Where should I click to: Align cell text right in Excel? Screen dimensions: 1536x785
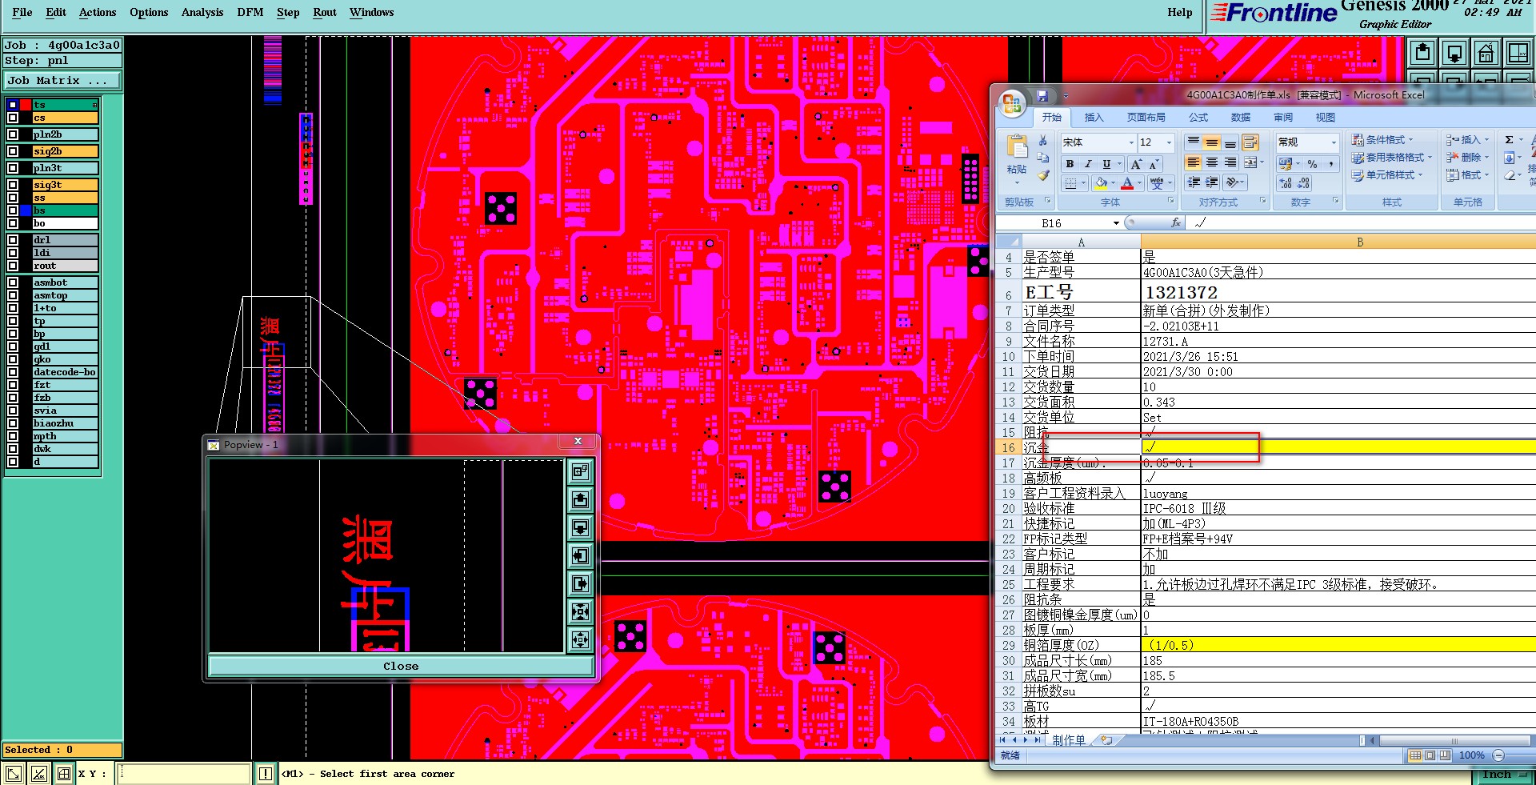[x=1230, y=162]
